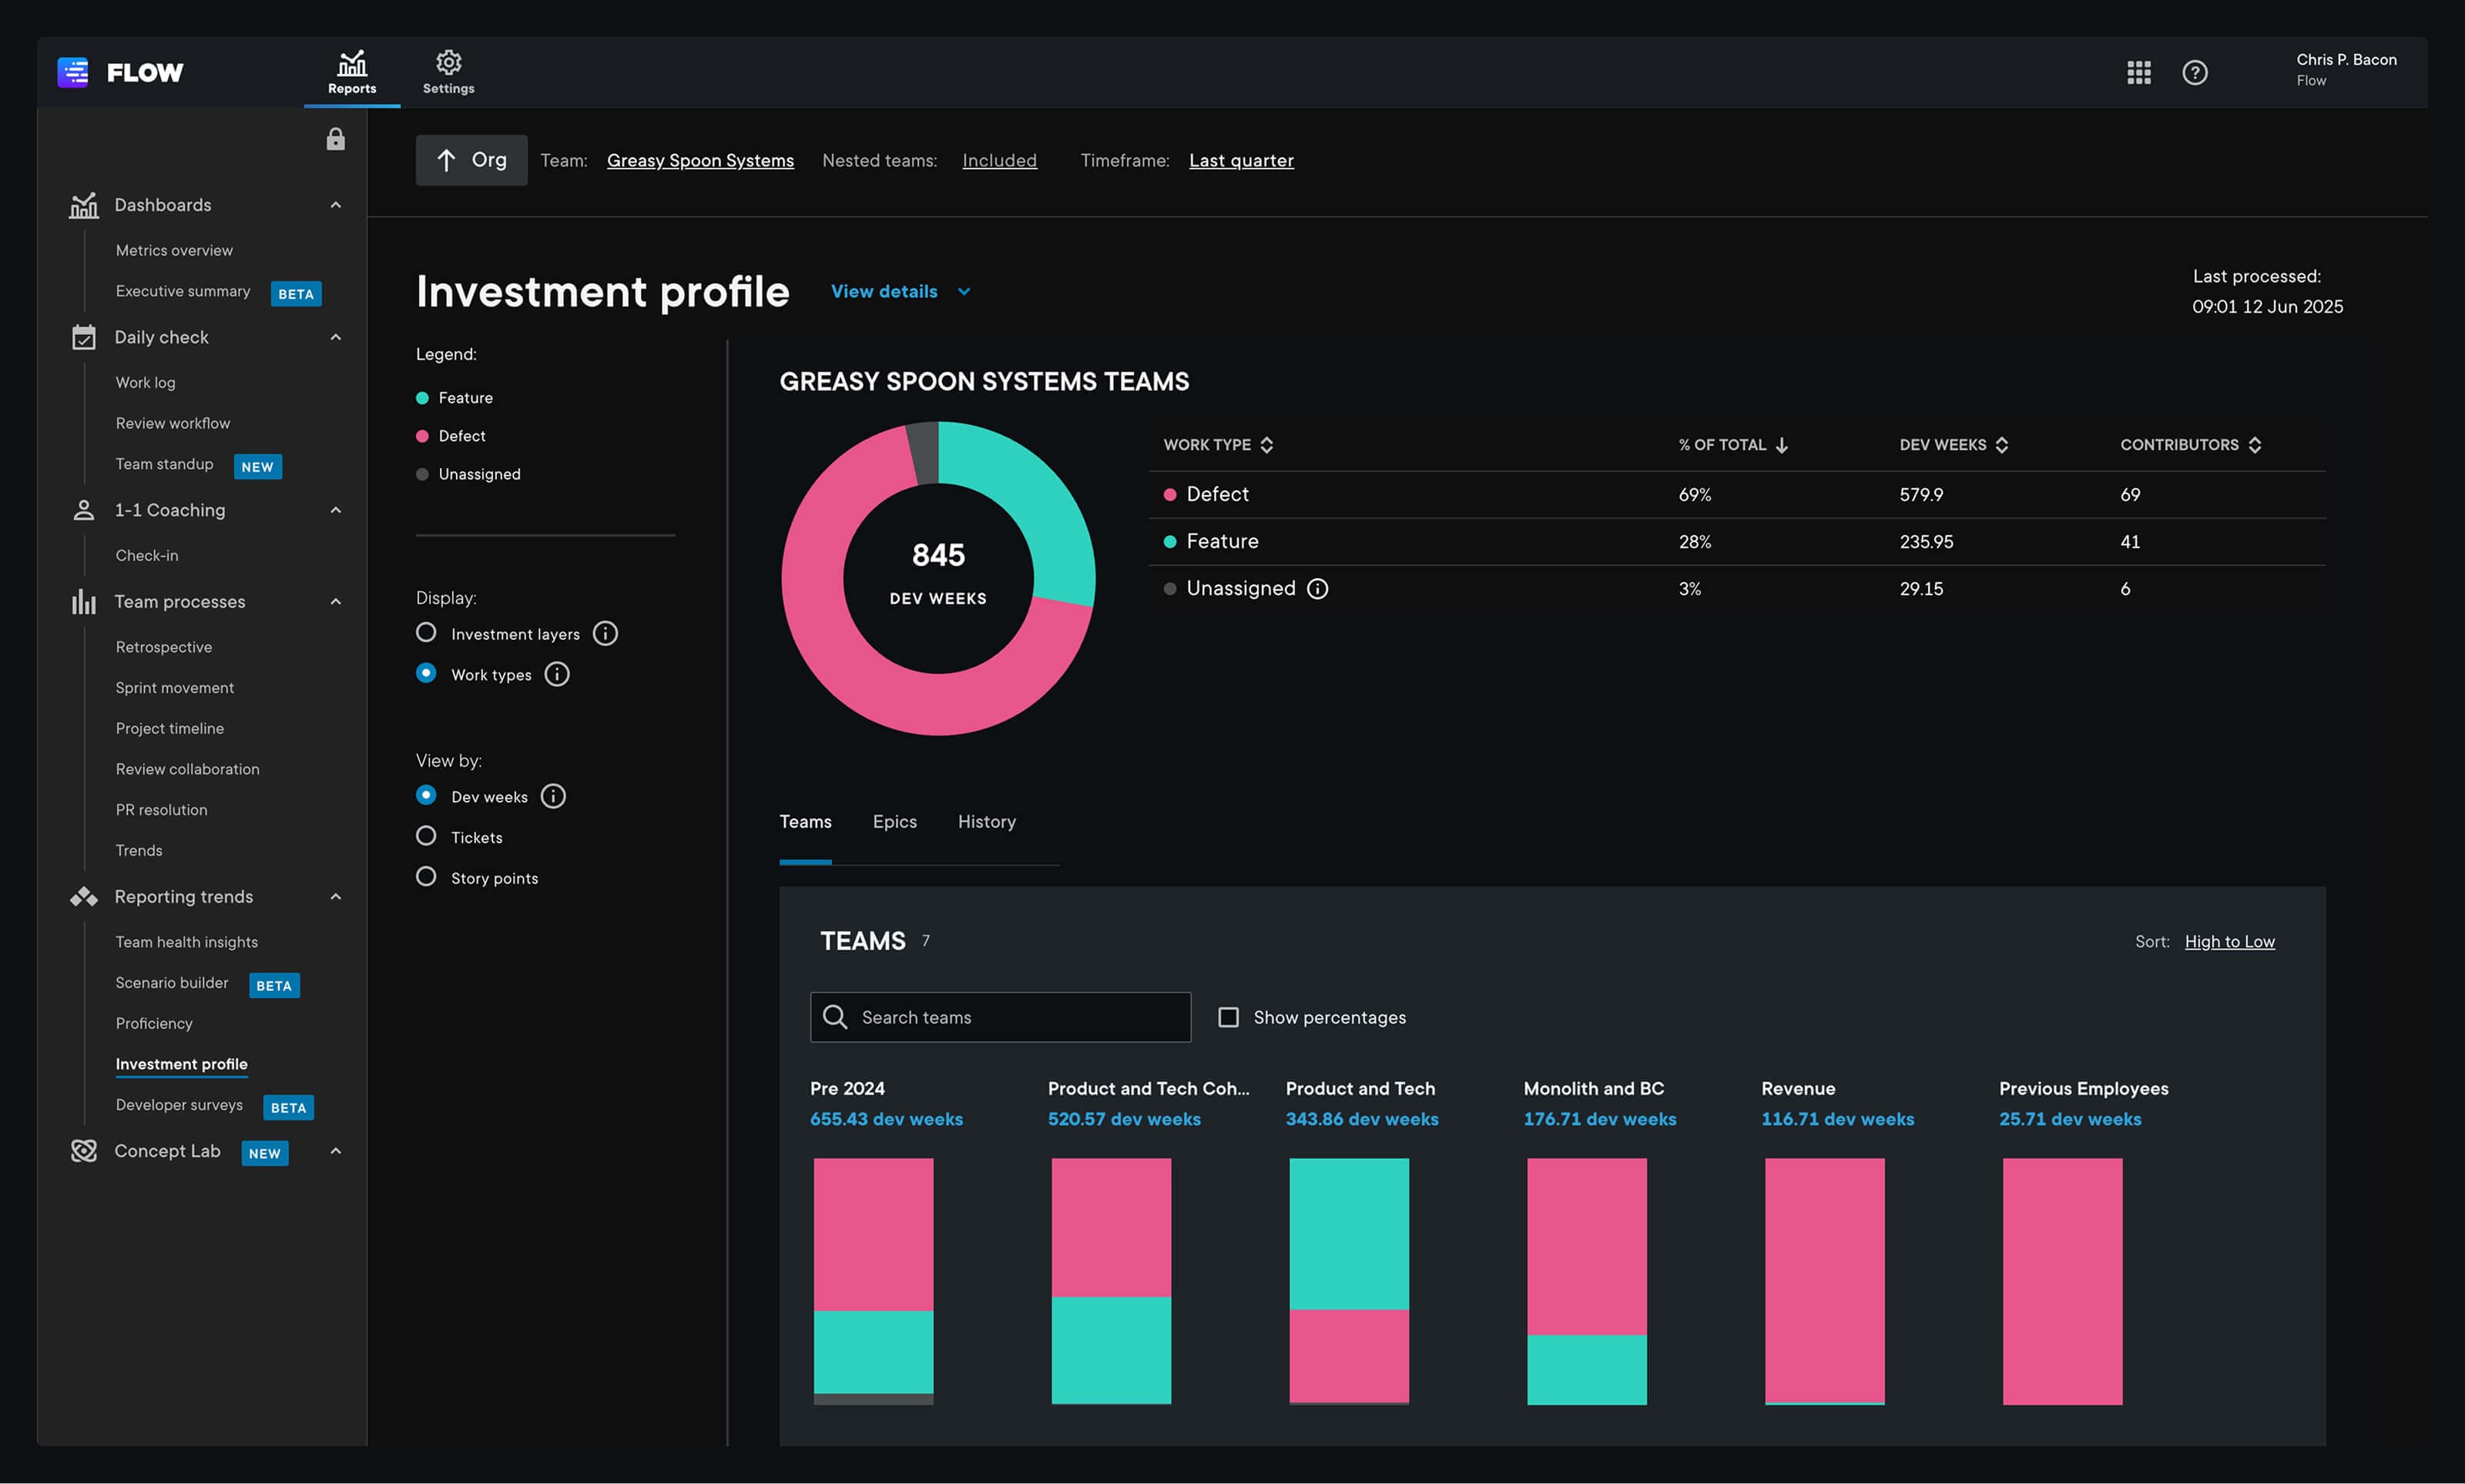Click the Monolith and BC team bar

click(x=1587, y=1281)
